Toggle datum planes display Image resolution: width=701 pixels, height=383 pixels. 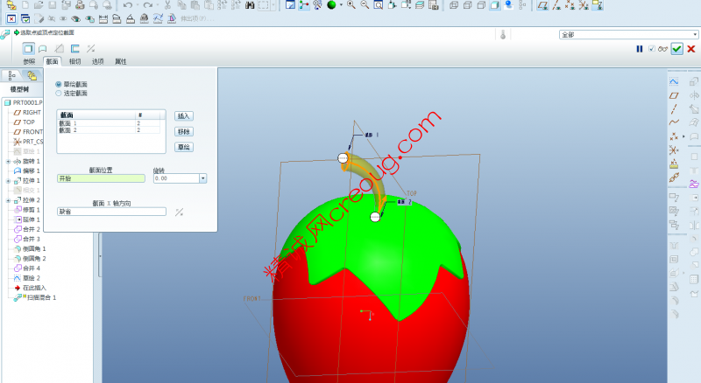(542, 5)
